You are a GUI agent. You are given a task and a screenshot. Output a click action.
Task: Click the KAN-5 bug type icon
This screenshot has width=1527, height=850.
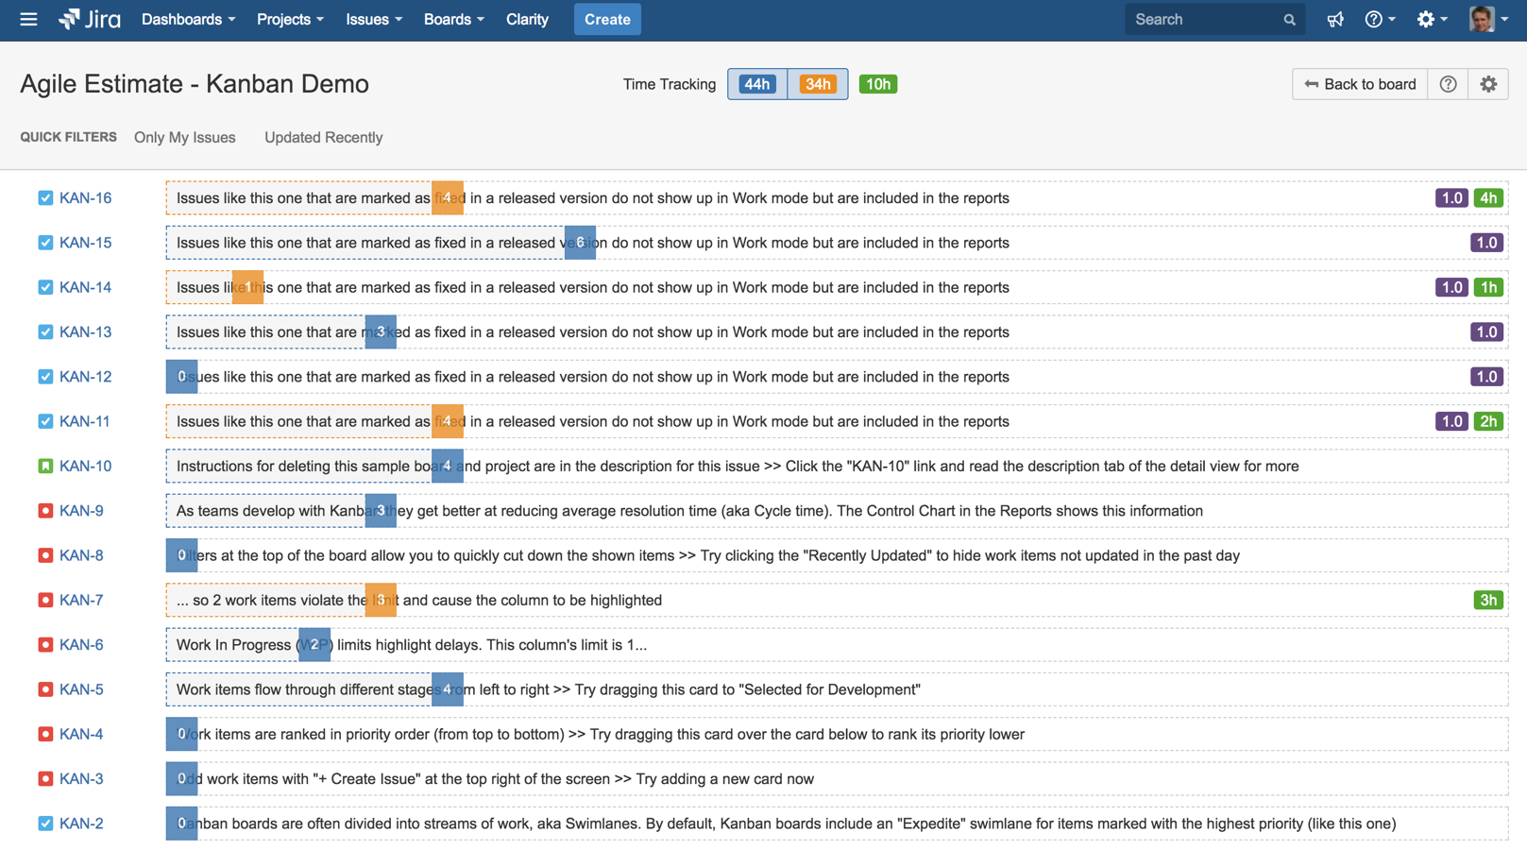45,689
